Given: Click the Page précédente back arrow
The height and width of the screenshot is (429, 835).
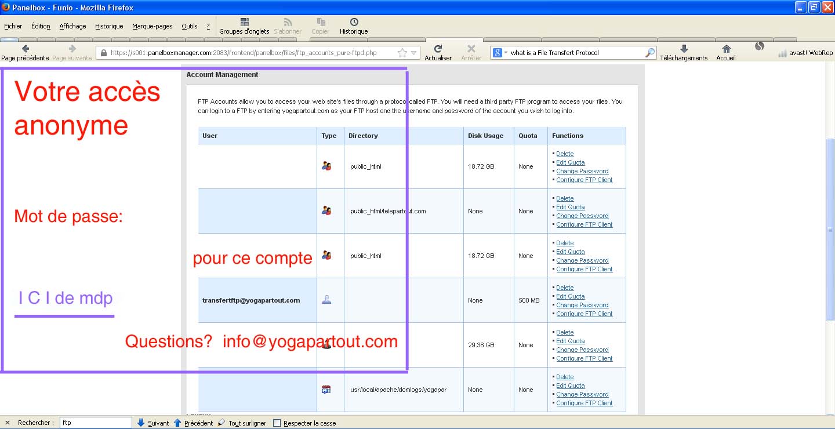Looking at the screenshot, I should coord(25,49).
